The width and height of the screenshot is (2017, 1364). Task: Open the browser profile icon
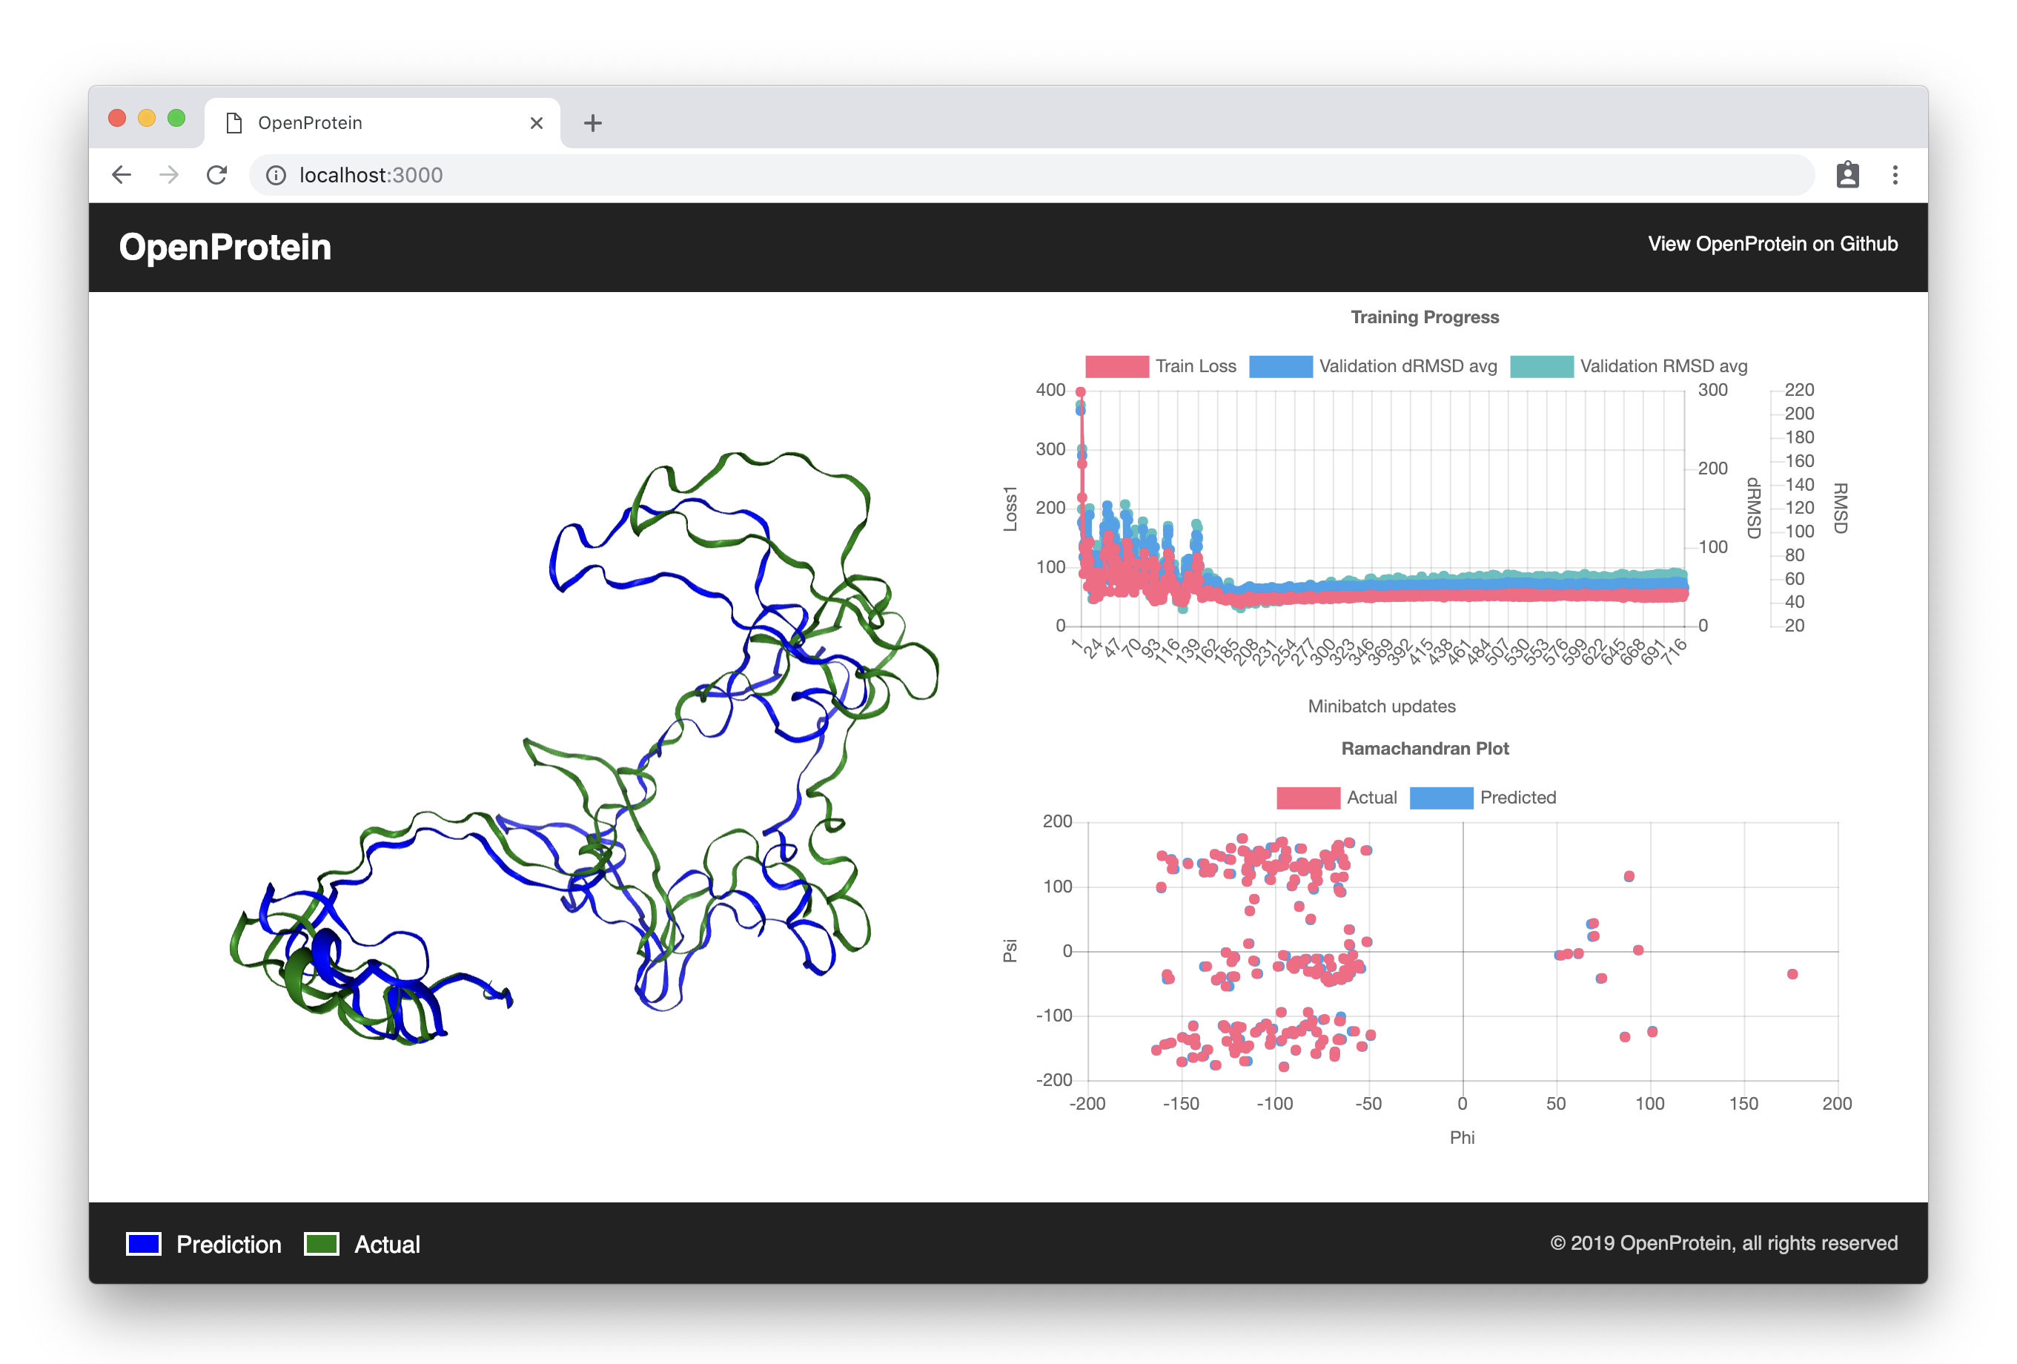(x=1847, y=175)
